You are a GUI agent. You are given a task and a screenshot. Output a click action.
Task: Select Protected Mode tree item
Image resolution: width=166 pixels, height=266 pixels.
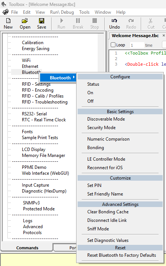coord(39,209)
